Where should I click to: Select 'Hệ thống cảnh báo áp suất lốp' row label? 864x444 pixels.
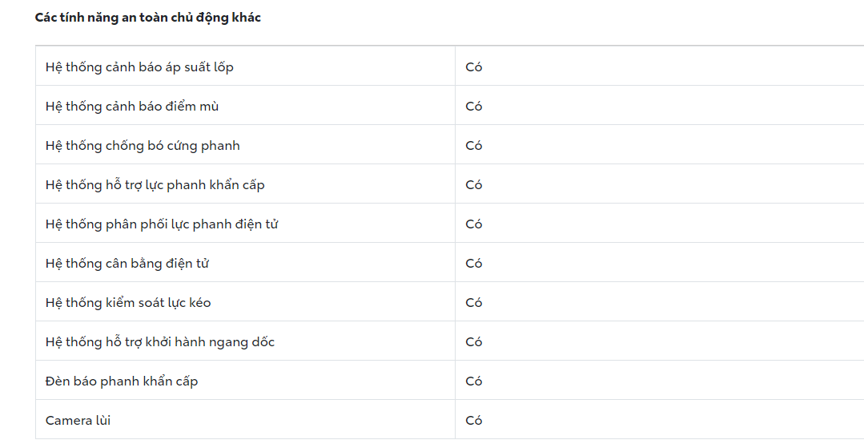pyautogui.click(x=139, y=67)
